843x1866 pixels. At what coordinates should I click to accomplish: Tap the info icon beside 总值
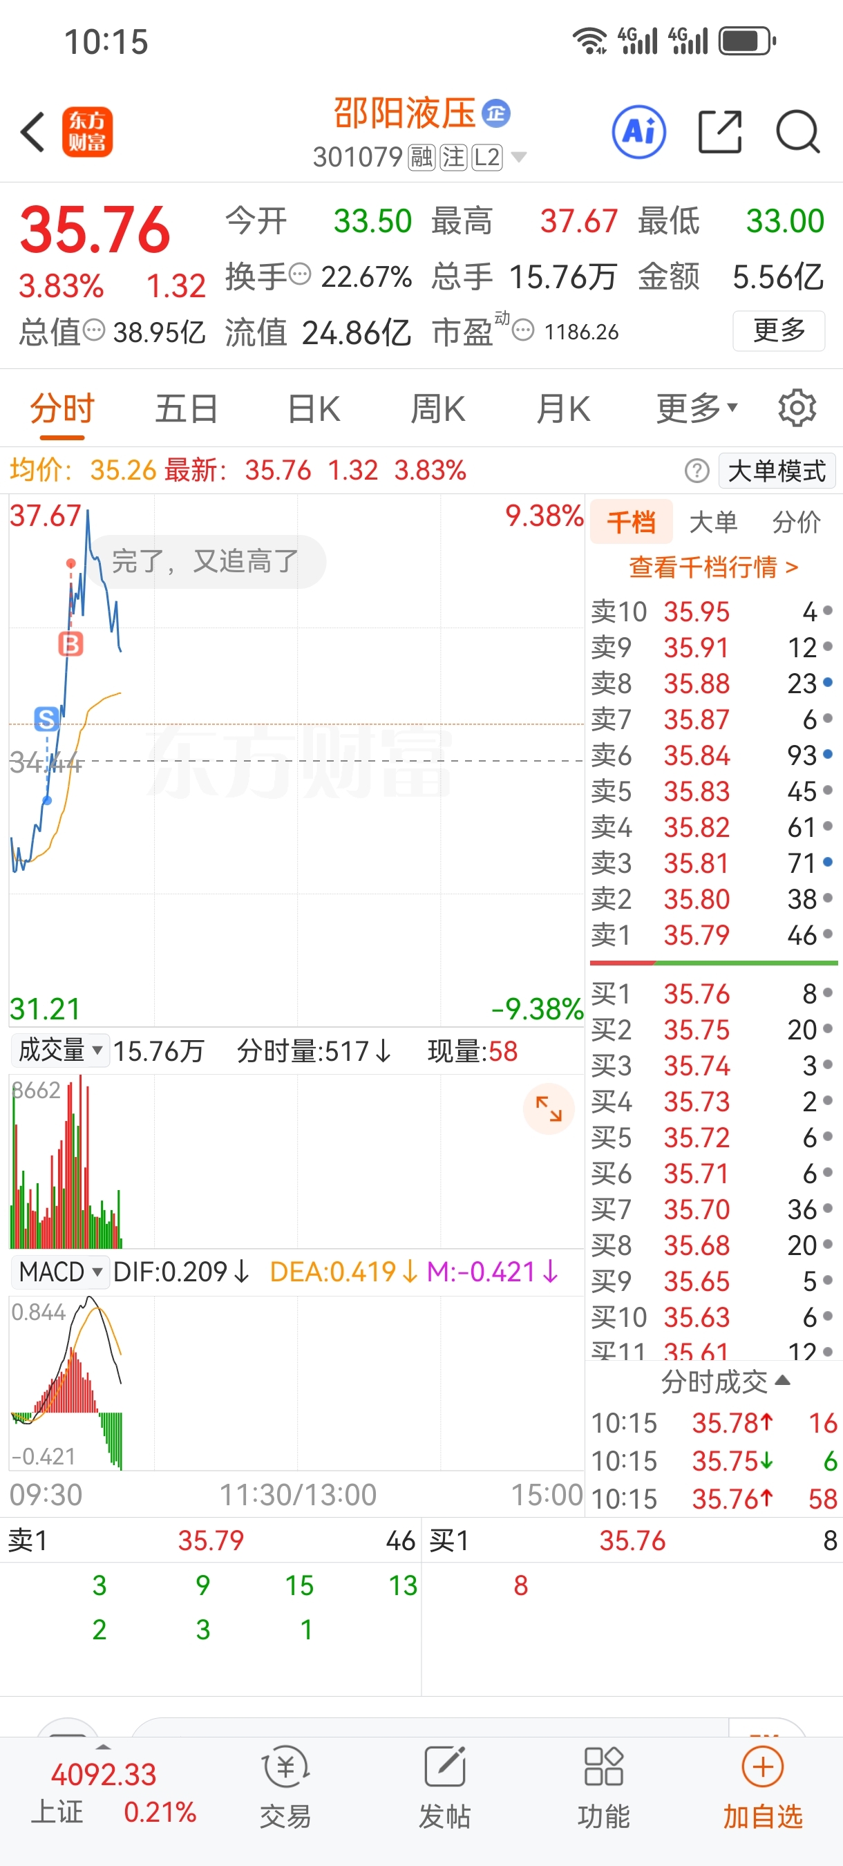click(94, 330)
